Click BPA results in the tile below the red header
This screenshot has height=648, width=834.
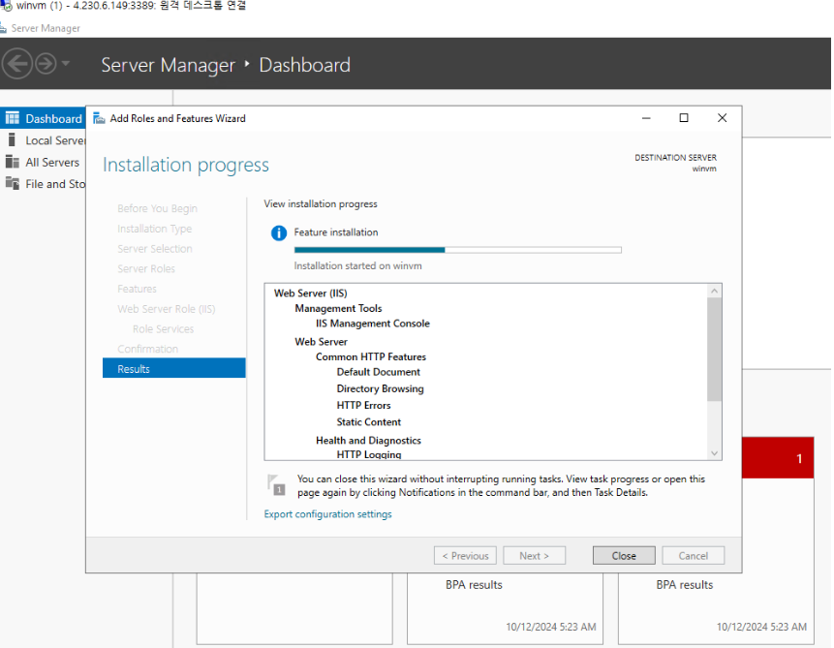pos(684,584)
